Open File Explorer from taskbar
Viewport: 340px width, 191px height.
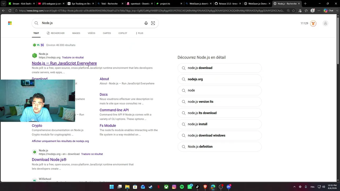pos(127,187)
